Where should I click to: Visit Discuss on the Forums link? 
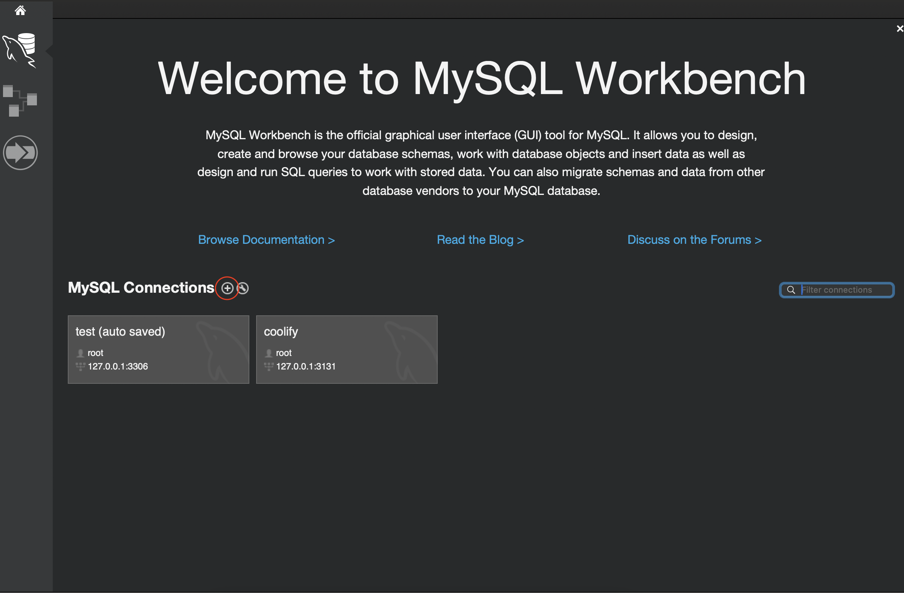tap(694, 240)
